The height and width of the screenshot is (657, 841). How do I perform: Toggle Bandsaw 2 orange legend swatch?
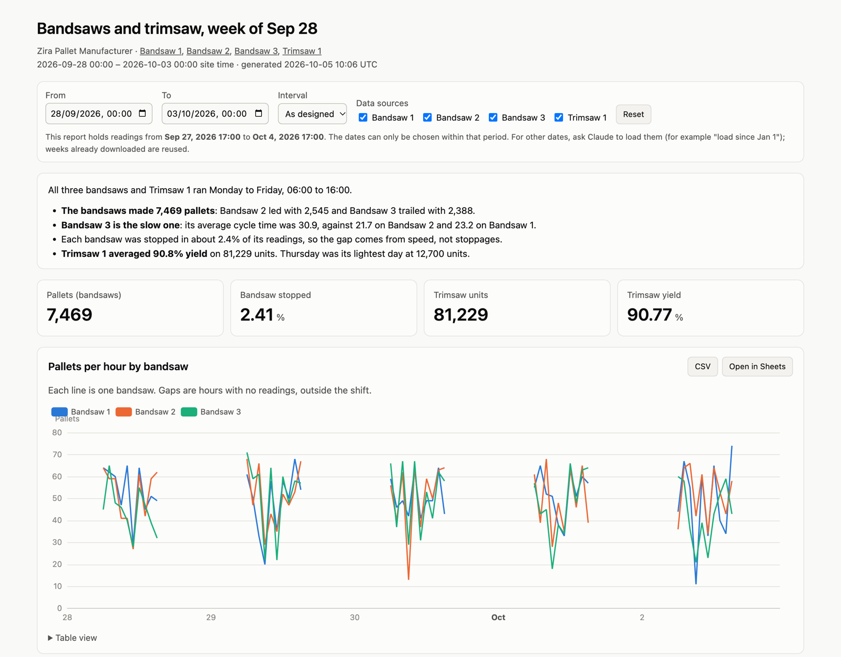pyautogui.click(x=124, y=412)
